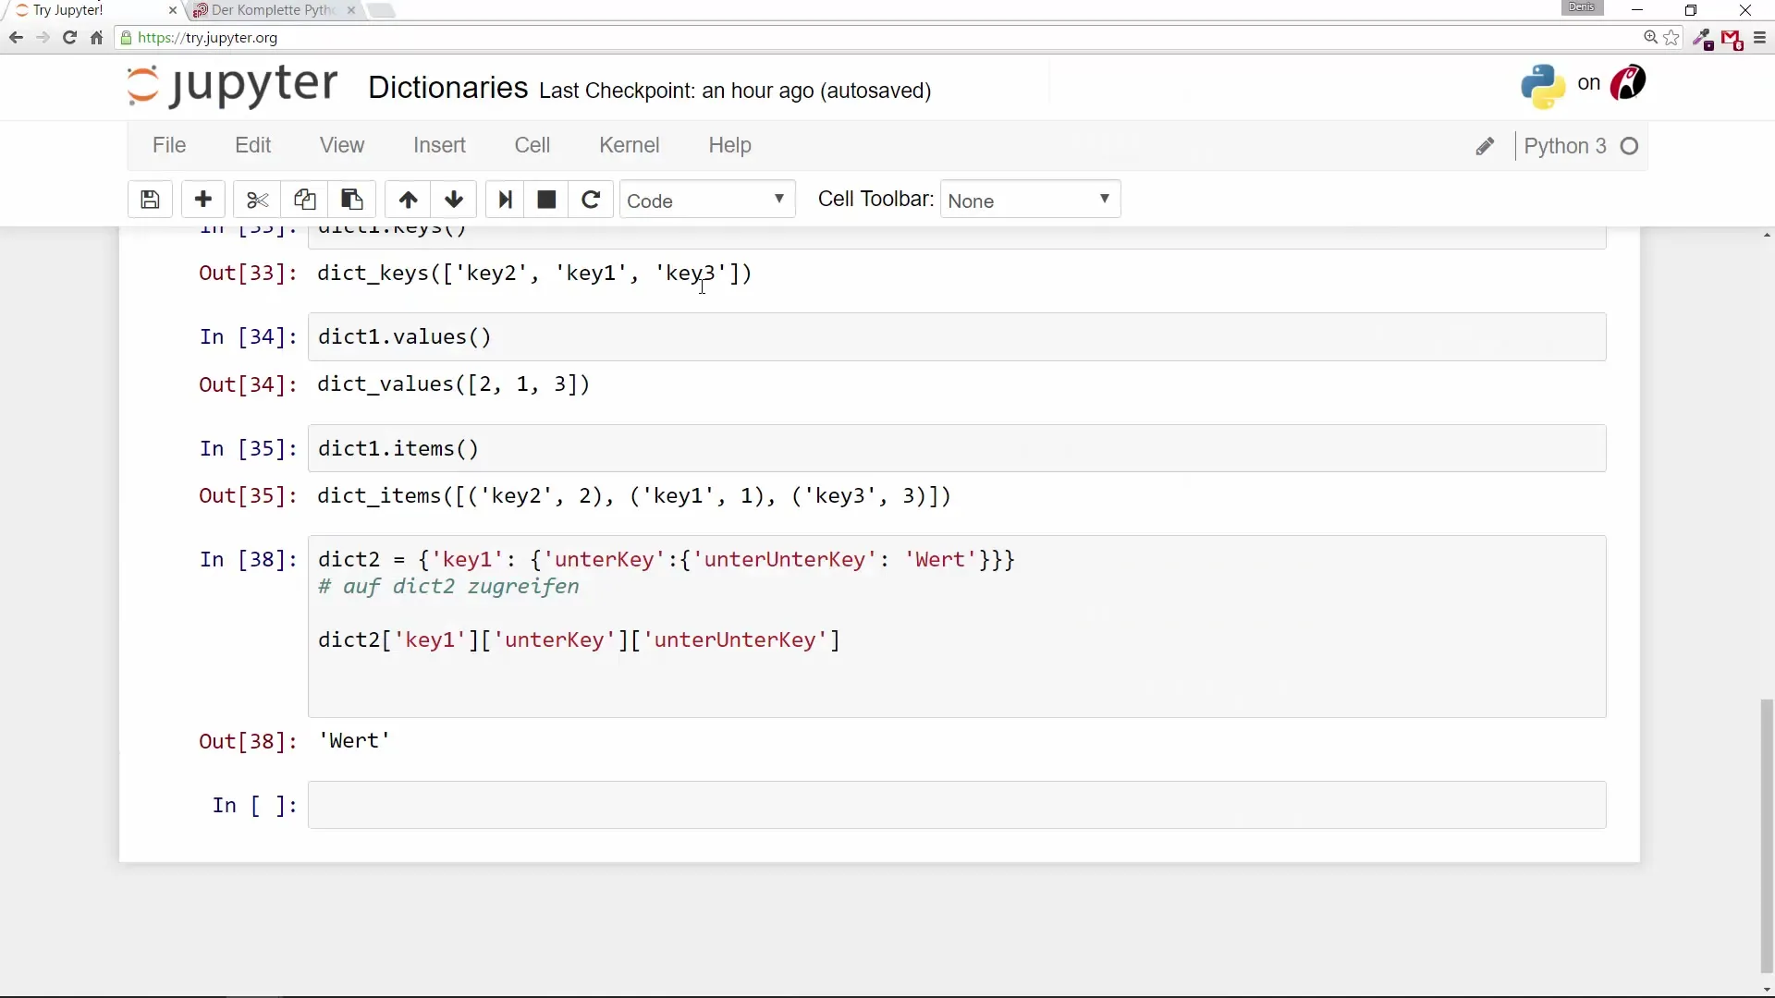
Task: Click the Rackspace logo in header
Action: pos(1628,83)
